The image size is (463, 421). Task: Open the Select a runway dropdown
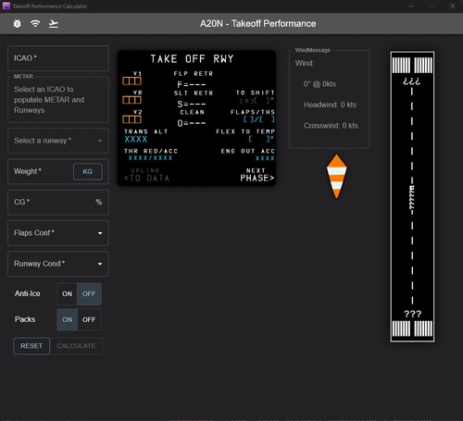coord(58,141)
